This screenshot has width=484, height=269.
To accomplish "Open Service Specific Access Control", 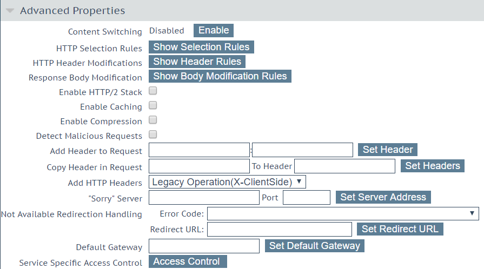I will pyautogui.click(x=188, y=261).
